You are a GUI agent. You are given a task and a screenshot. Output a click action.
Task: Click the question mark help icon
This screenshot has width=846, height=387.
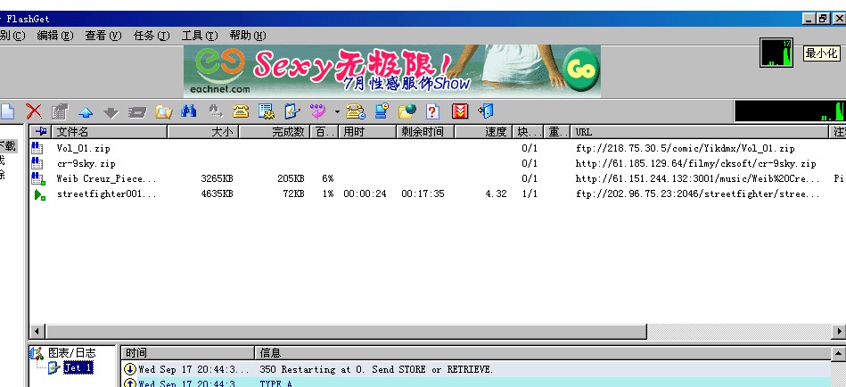[432, 111]
